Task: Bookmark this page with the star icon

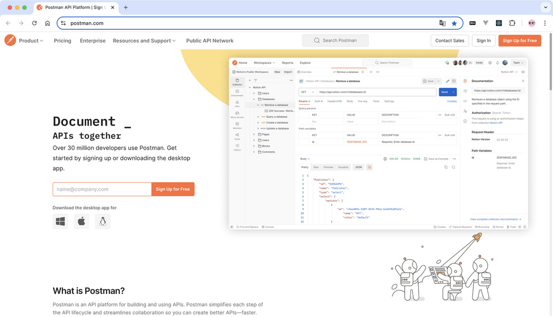Action: coord(454,23)
